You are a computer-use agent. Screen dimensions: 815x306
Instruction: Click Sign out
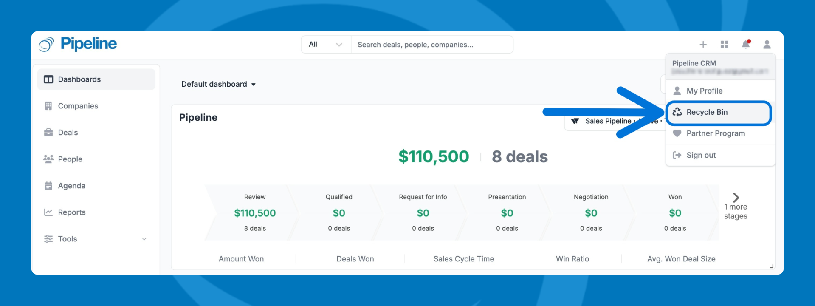[701, 155]
